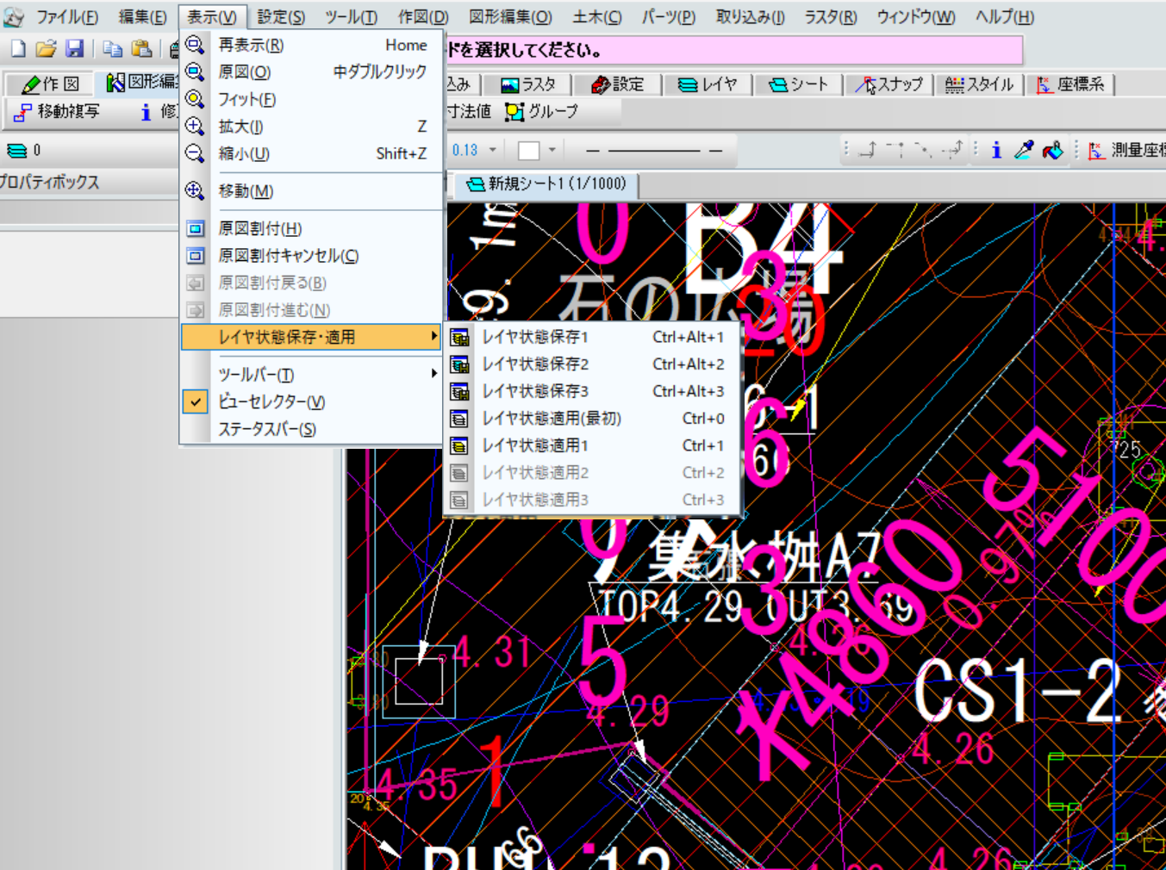The height and width of the screenshot is (870, 1166).
Task: Click the グループ button
Action: pyautogui.click(x=541, y=111)
